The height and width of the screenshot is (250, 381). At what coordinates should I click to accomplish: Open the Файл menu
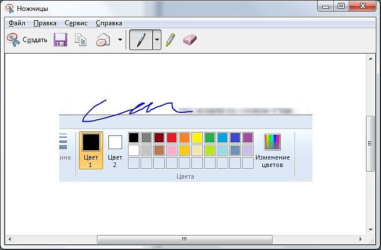pyautogui.click(x=17, y=23)
